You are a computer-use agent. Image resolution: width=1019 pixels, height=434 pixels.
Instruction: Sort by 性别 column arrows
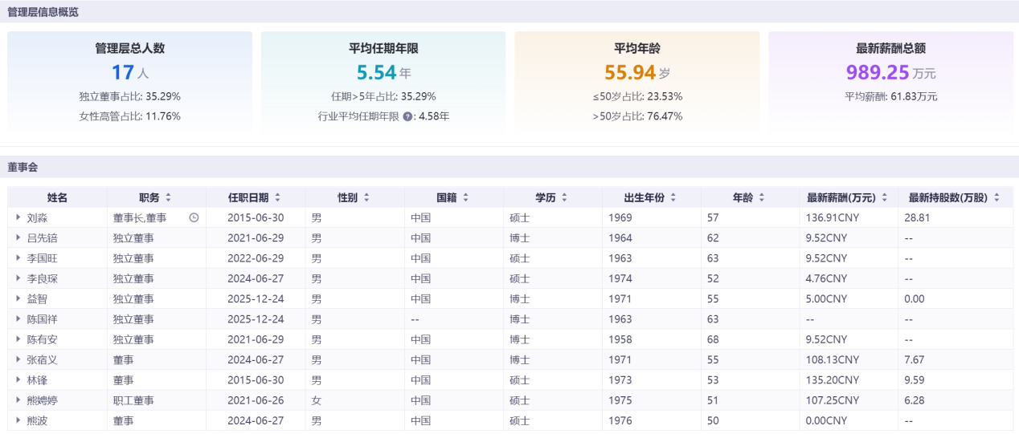(x=366, y=197)
